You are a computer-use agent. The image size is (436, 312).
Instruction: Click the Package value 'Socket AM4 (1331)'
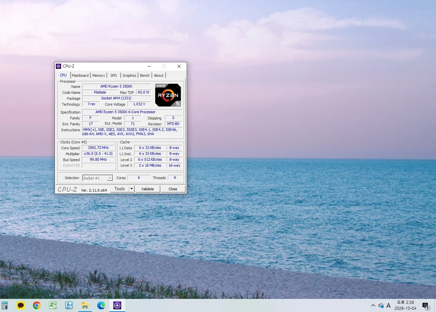116,98
